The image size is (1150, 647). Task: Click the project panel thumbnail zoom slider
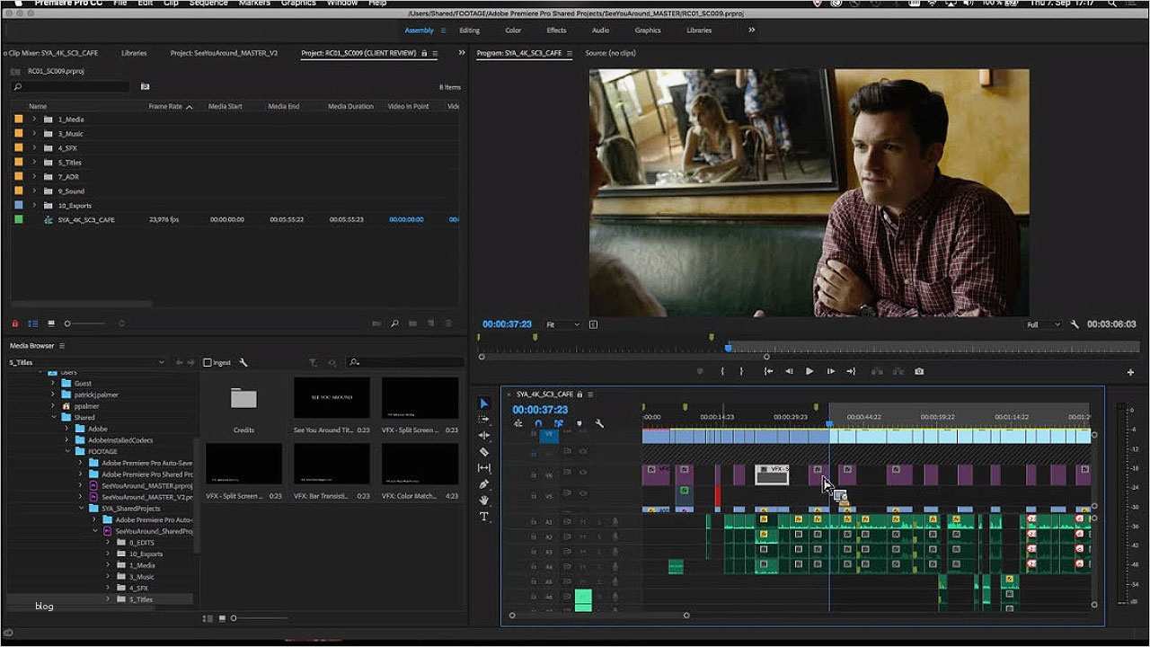(67, 323)
